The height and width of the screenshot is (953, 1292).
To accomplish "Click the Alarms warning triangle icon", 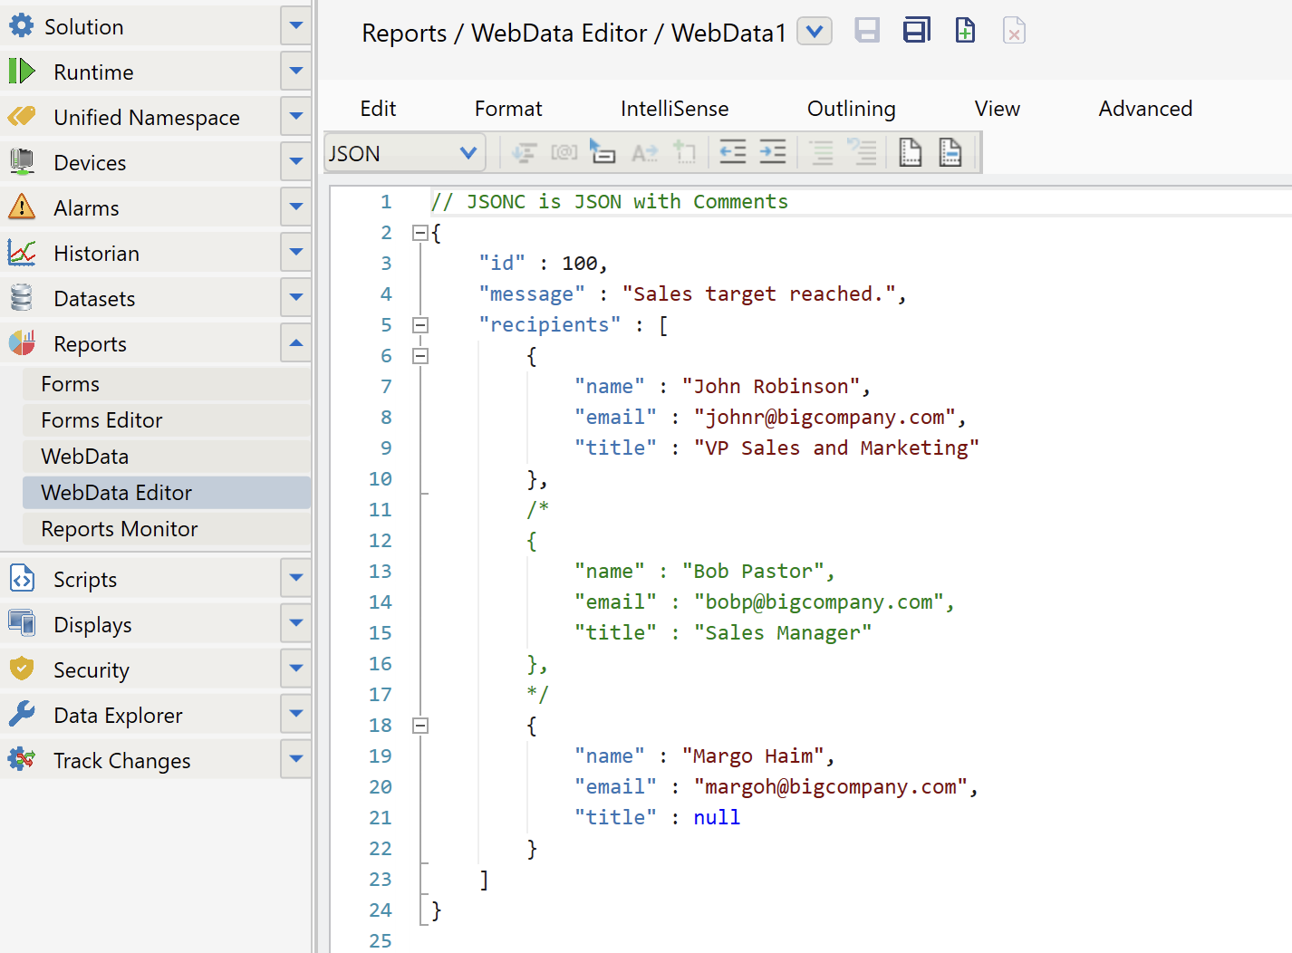I will [x=22, y=207].
